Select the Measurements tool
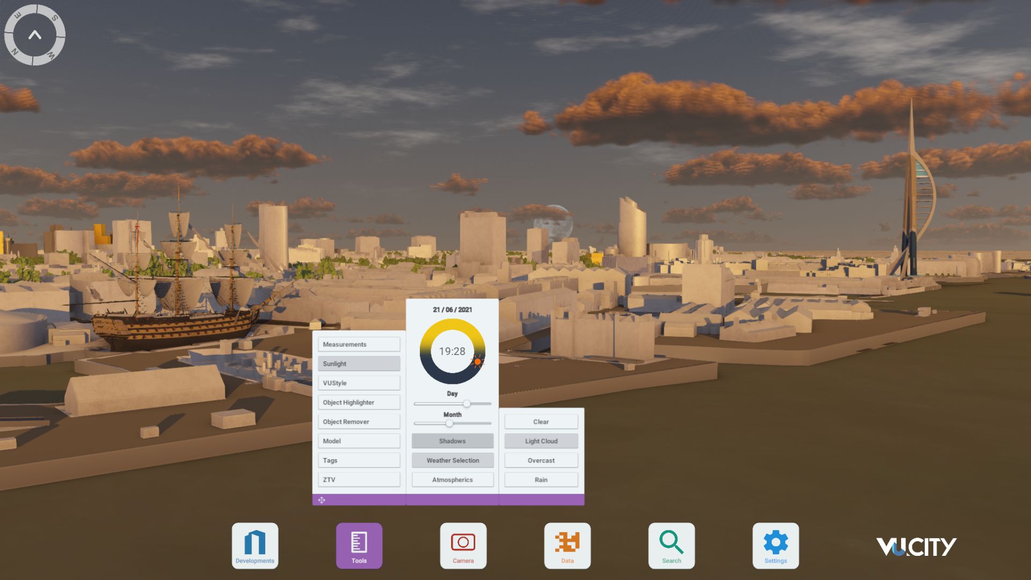Viewport: 1031px width, 580px height. click(x=359, y=344)
